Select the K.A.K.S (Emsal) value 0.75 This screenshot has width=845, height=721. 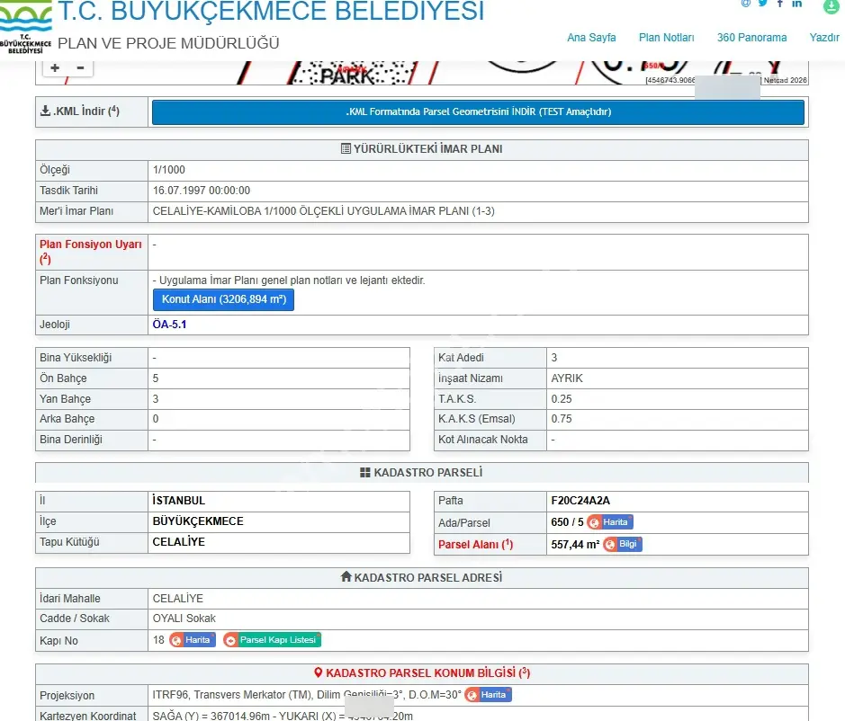pyautogui.click(x=562, y=418)
